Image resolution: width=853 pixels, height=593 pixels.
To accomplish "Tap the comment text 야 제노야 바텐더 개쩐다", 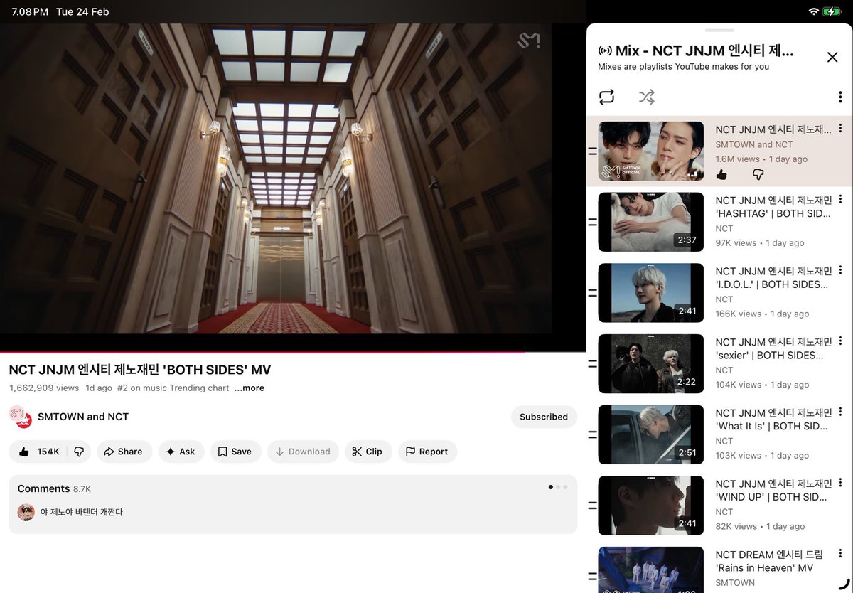I will [x=82, y=512].
